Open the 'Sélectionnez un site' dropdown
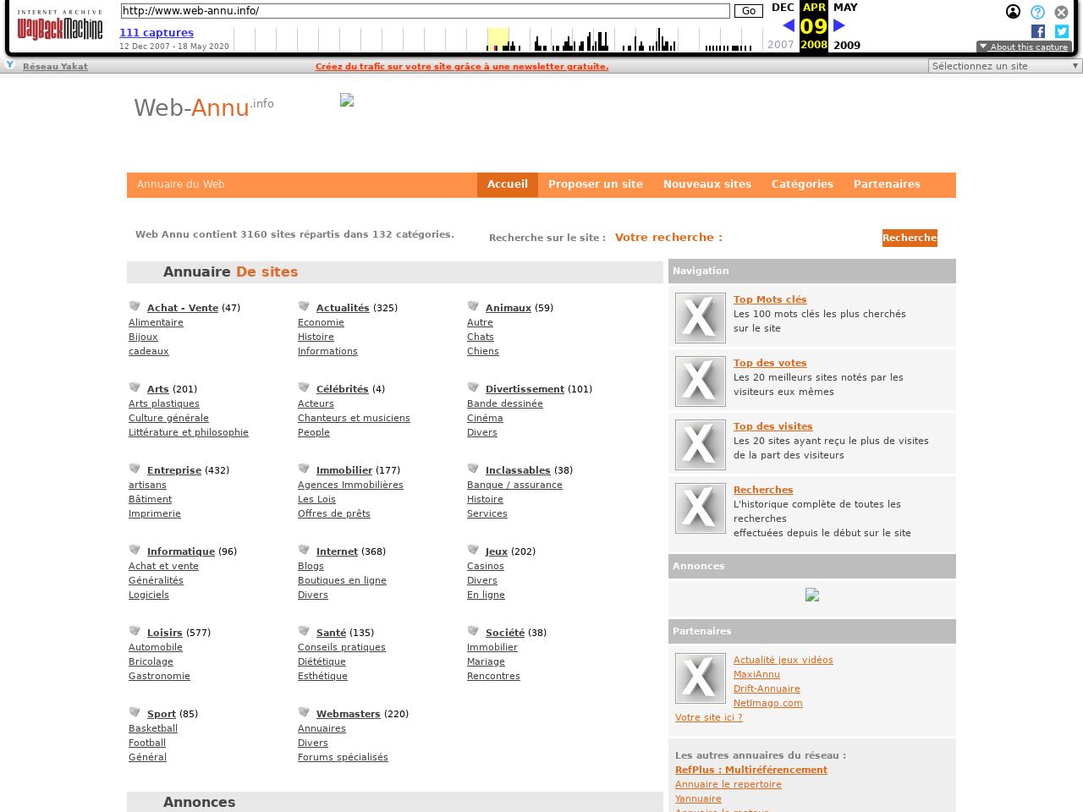This screenshot has height=812, width=1083. pyautogui.click(x=1005, y=66)
